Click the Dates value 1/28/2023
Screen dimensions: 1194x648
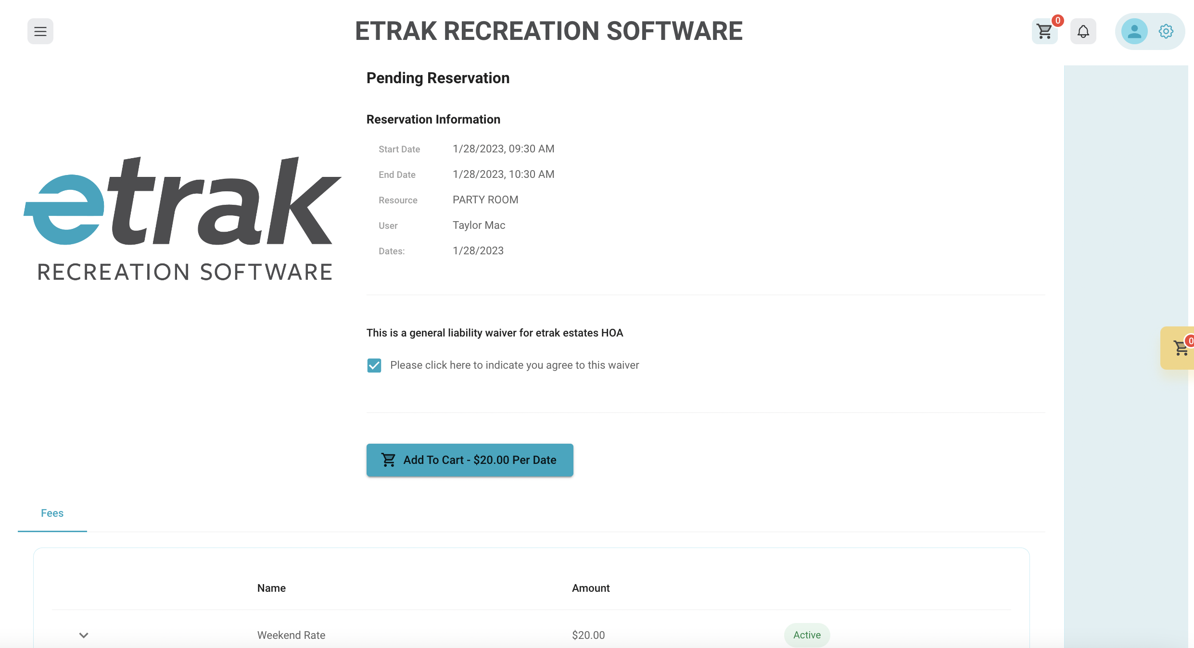pos(478,251)
